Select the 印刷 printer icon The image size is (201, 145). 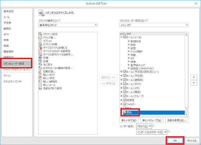40,58
